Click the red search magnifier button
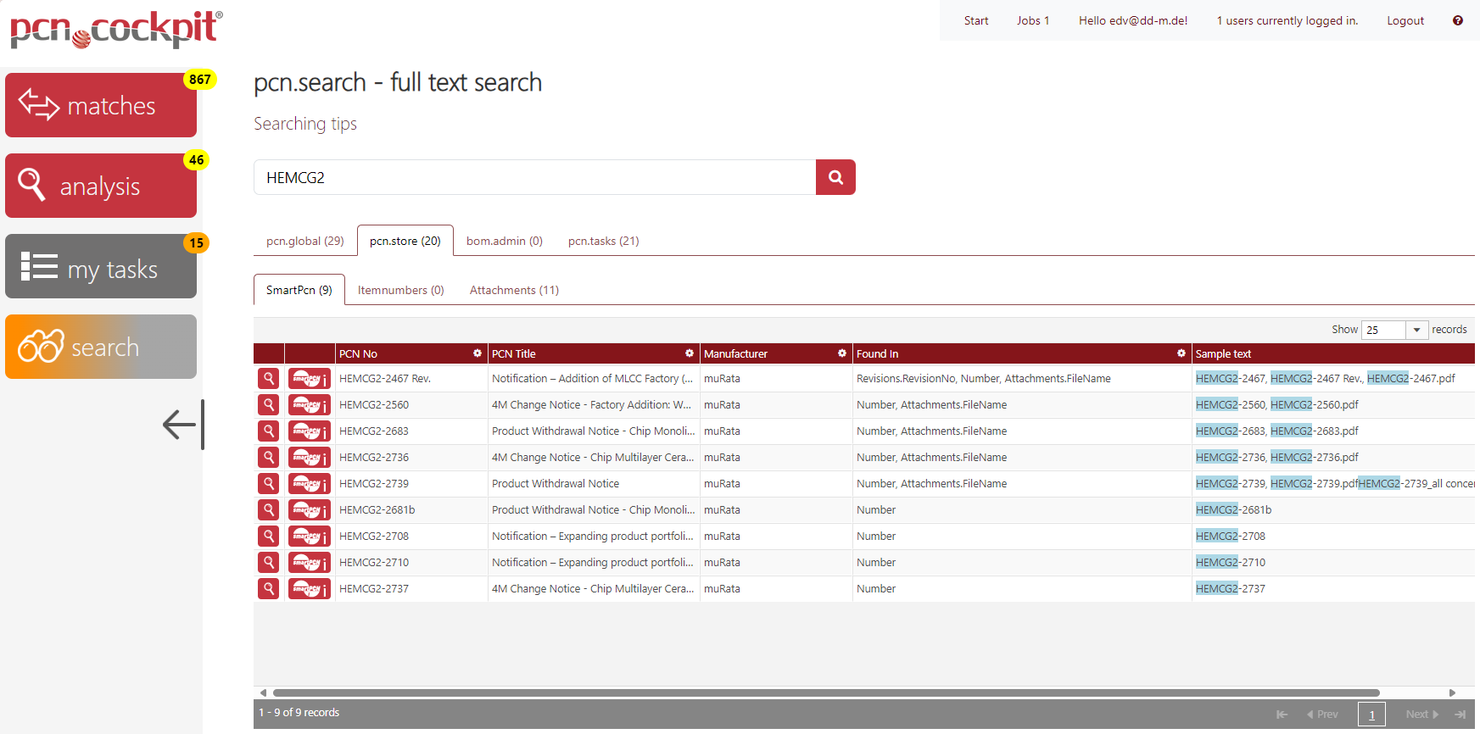 tap(835, 177)
